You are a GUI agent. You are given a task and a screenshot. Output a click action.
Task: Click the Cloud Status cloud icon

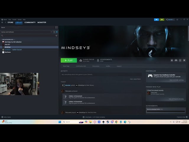tap(81, 60)
